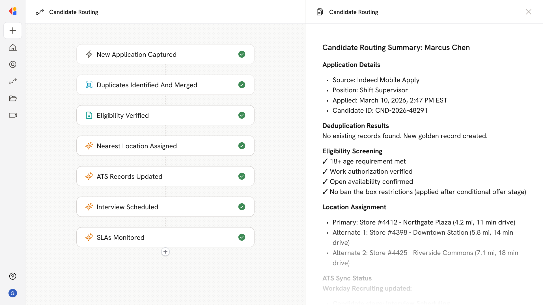Open the workflows route icon in sidebar
The image size is (543, 305).
pyautogui.click(x=13, y=81)
